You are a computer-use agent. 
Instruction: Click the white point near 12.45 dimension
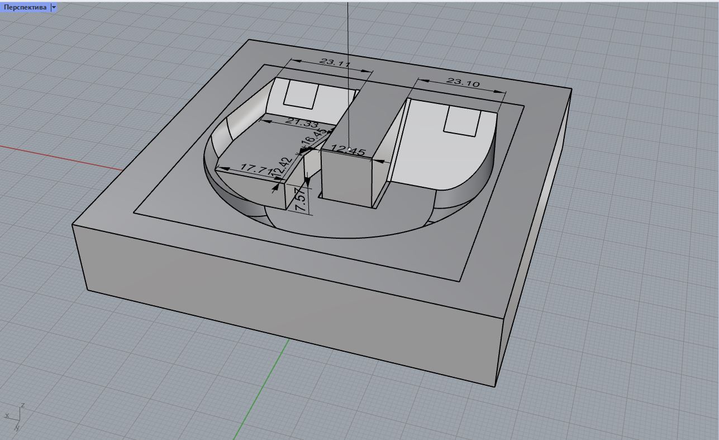pyautogui.click(x=349, y=149)
